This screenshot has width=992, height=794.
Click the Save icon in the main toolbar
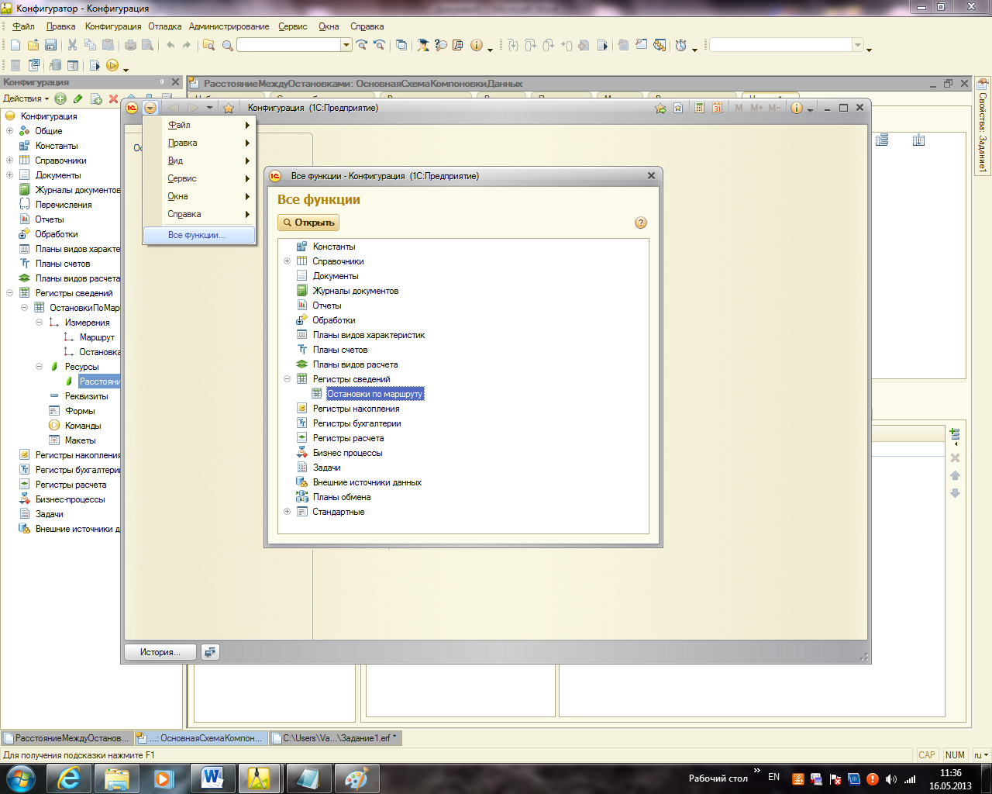click(50, 45)
